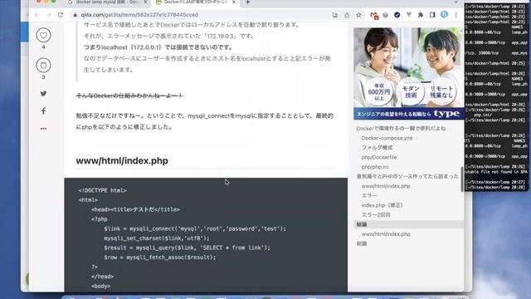The width and height of the screenshot is (531, 299).
Task: Open the three-dots more menu beside the article
Action: click(x=43, y=129)
